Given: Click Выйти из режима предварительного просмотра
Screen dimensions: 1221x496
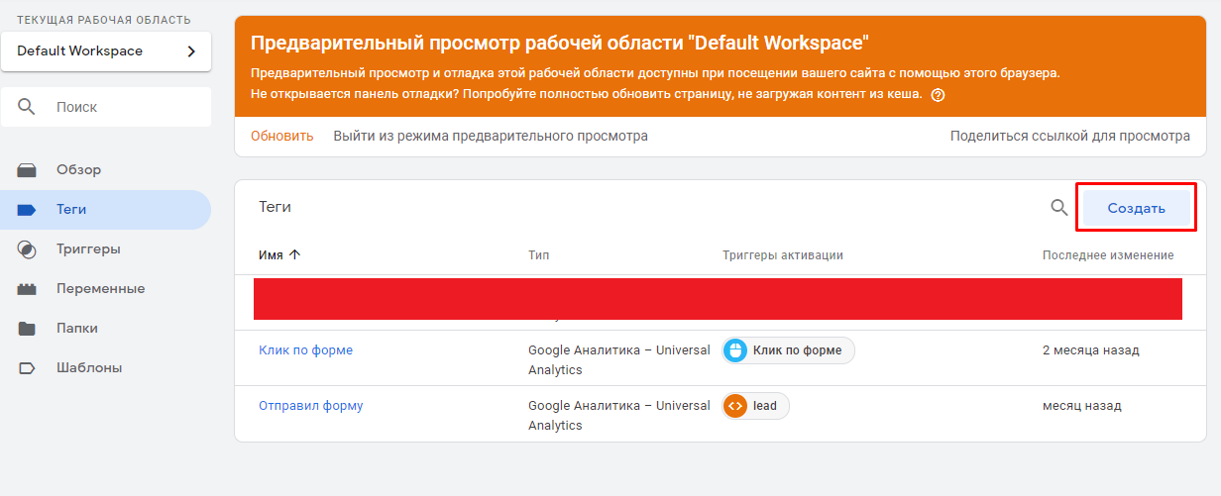Looking at the screenshot, I should (x=491, y=137).
